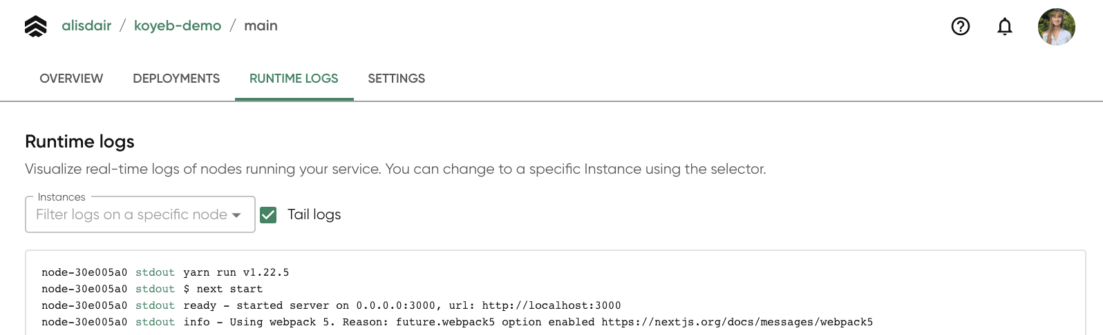Click the main breadcrumb item
The height and width of the screenshot is (335, 1103).
pyautogui.click(x=261, y=26)
